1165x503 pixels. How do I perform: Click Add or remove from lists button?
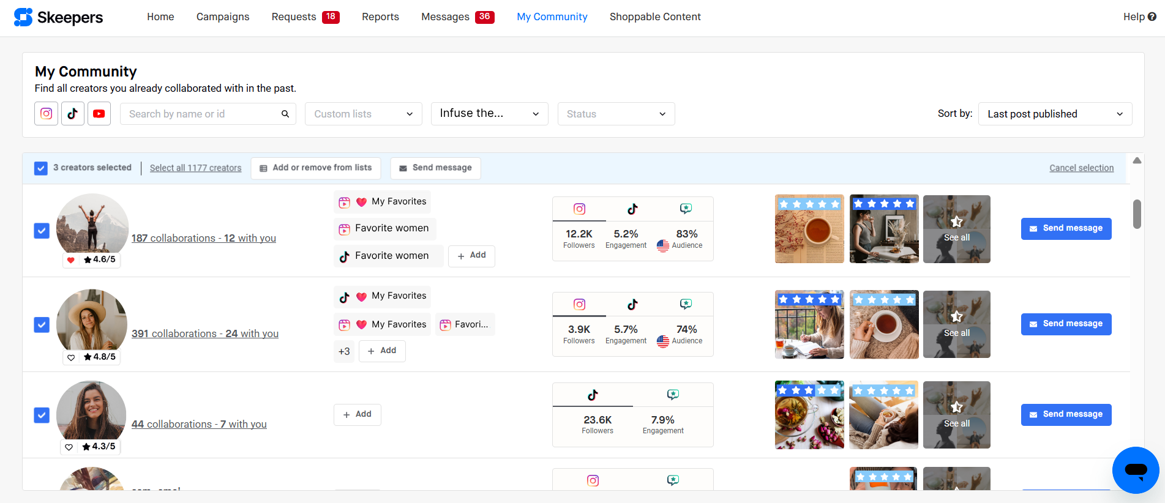coord(316,168)
